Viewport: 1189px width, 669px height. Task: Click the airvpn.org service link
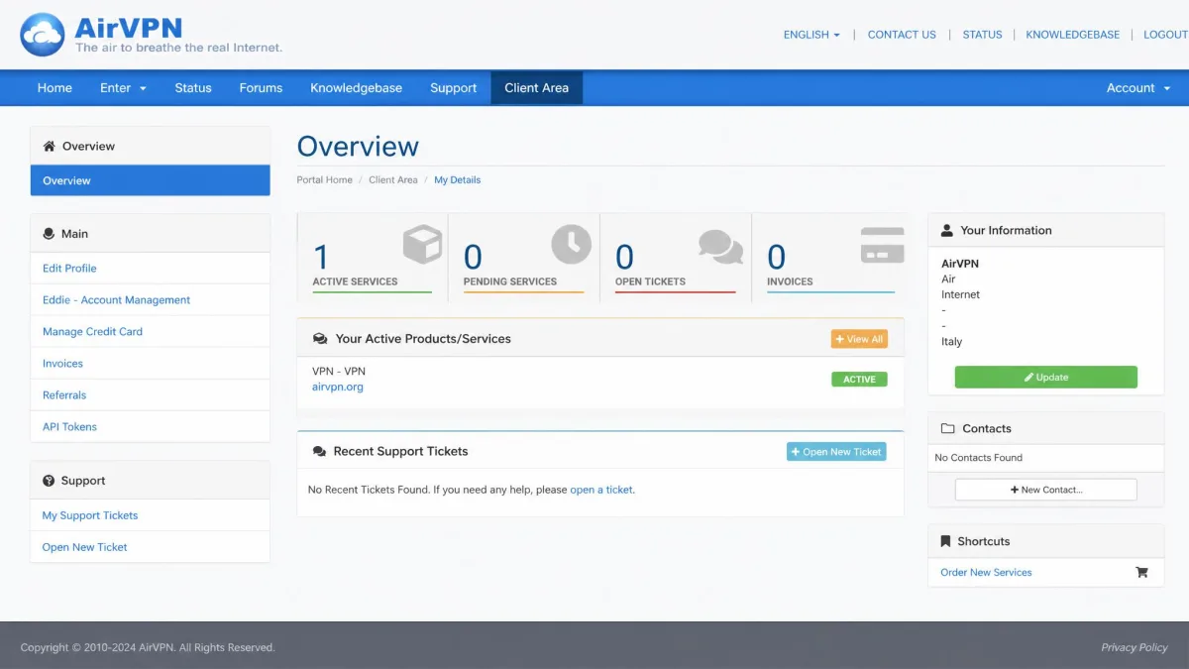pyautogui.click(x=338, y=388)
